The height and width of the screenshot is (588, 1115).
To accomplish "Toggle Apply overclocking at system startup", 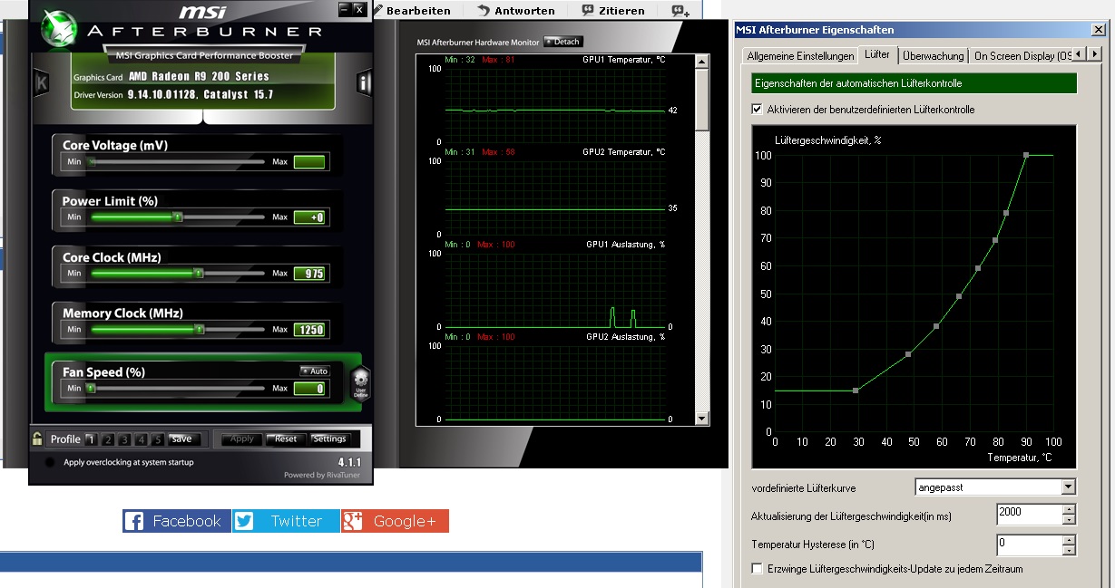I will click(x=48, y=462).
